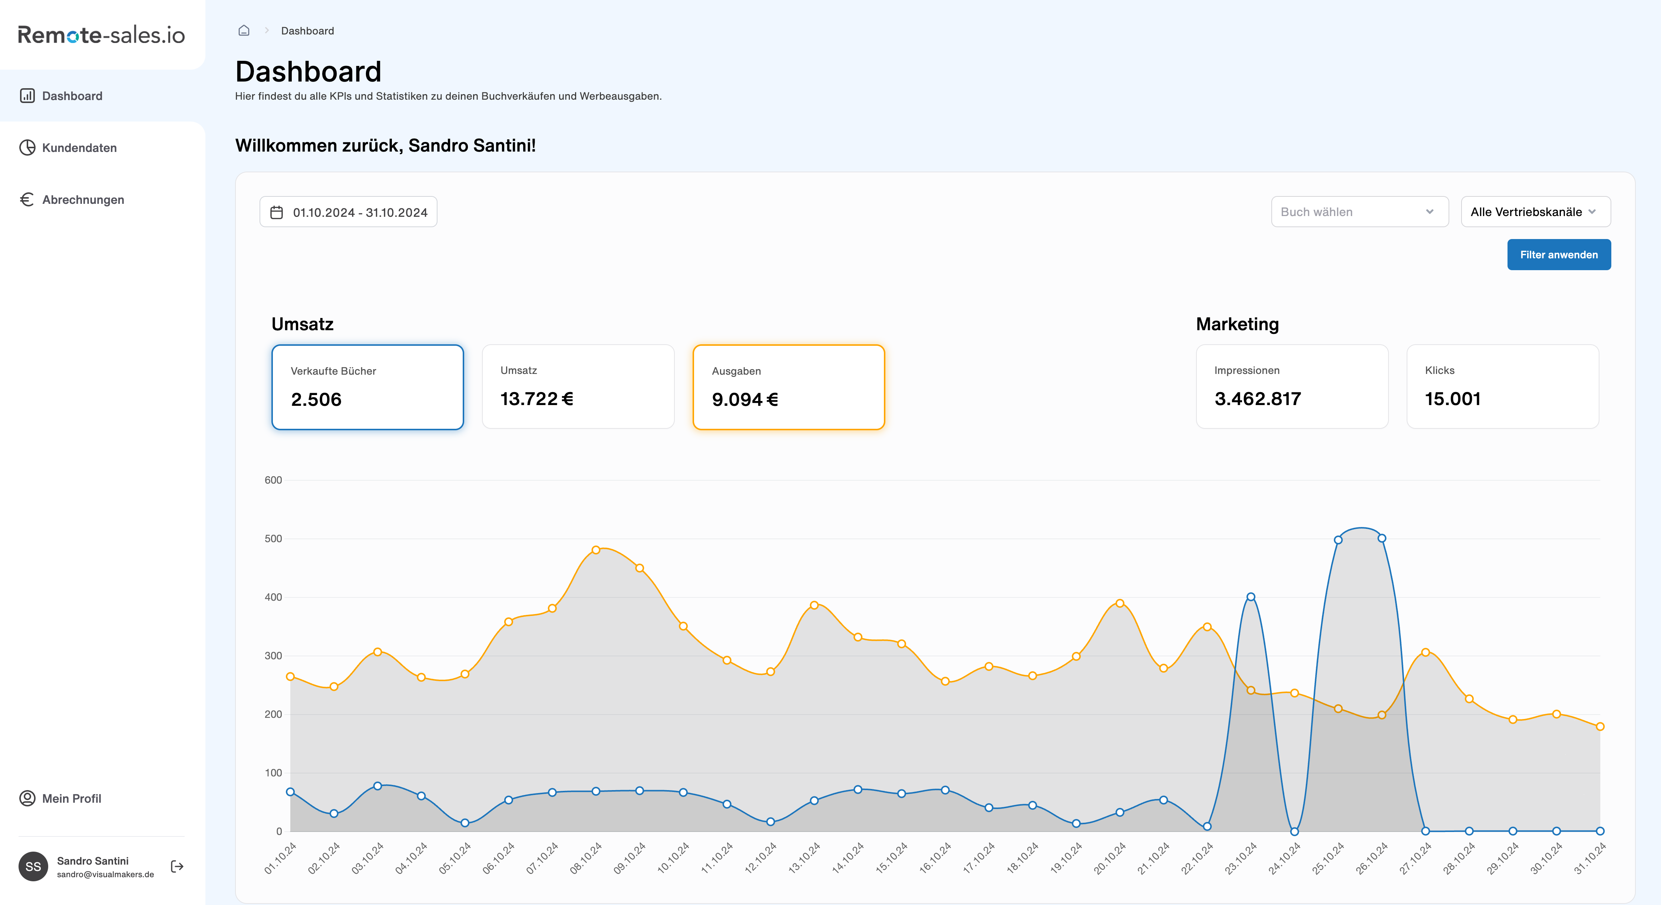The width and height of the screenshot is (1661, 905).
Task: Click the euro icon beside Abrechnungen
Action: (x=27, y=200)
